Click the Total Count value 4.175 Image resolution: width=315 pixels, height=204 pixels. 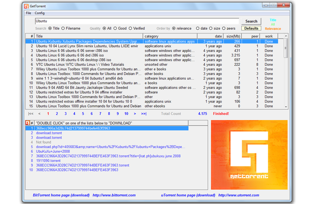[202, 114]
